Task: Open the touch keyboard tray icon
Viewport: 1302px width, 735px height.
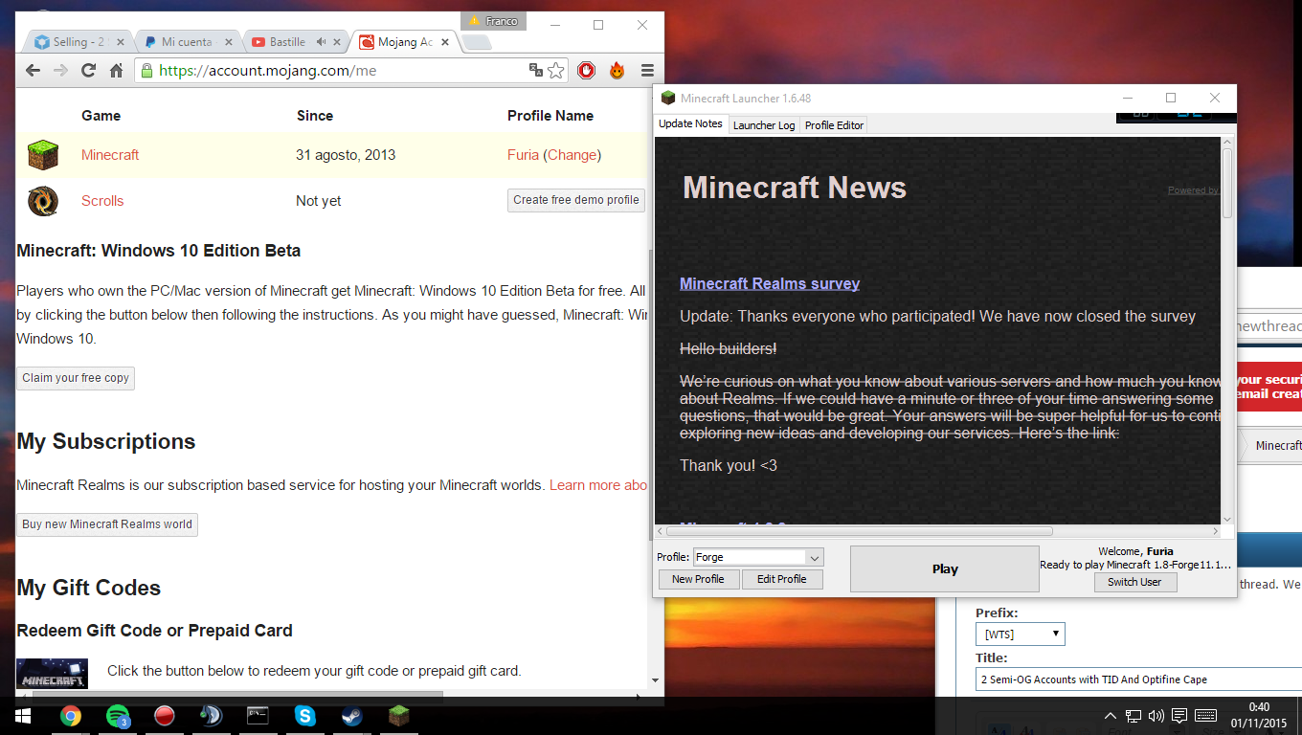Action: pyautogui.click(x=1206, y=715)
